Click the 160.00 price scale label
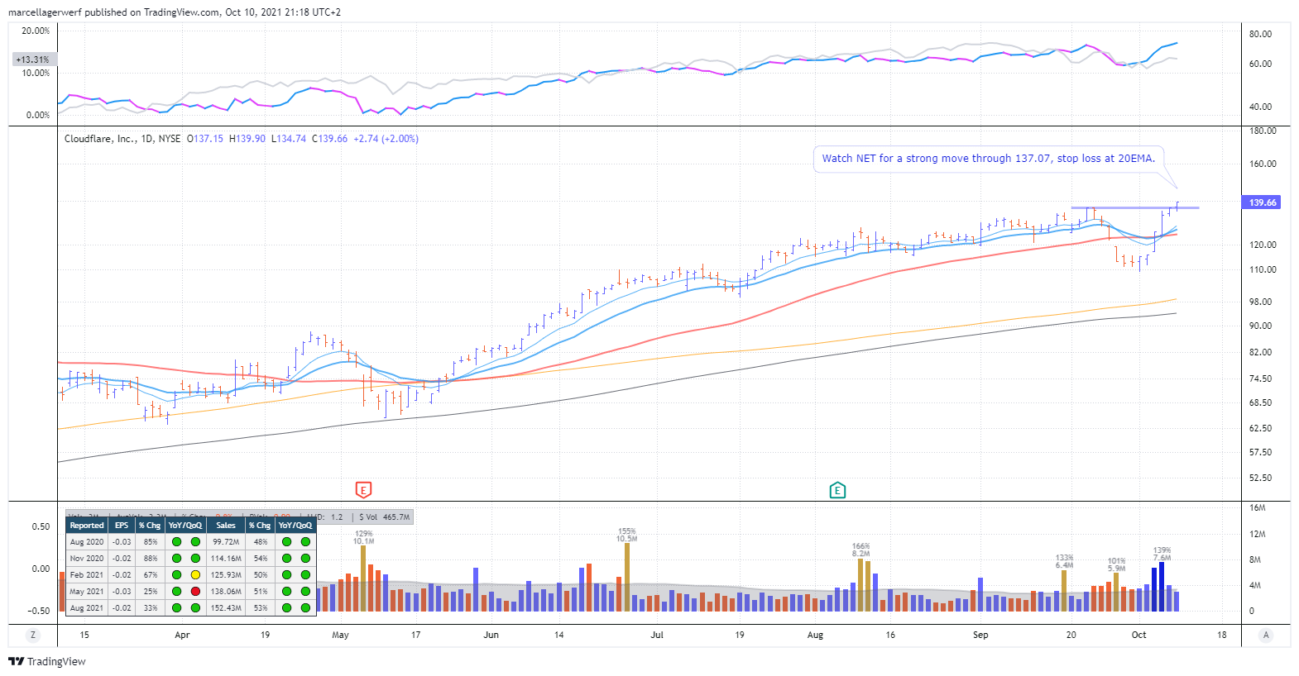The width and height of the screenshot is (1299, 676). pyautogui.click(x=1263, y=164)
